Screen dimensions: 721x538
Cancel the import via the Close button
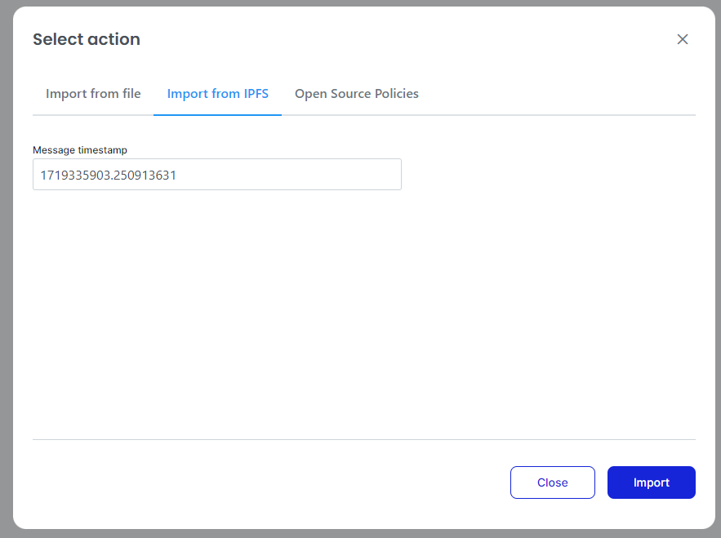point(552,482)
